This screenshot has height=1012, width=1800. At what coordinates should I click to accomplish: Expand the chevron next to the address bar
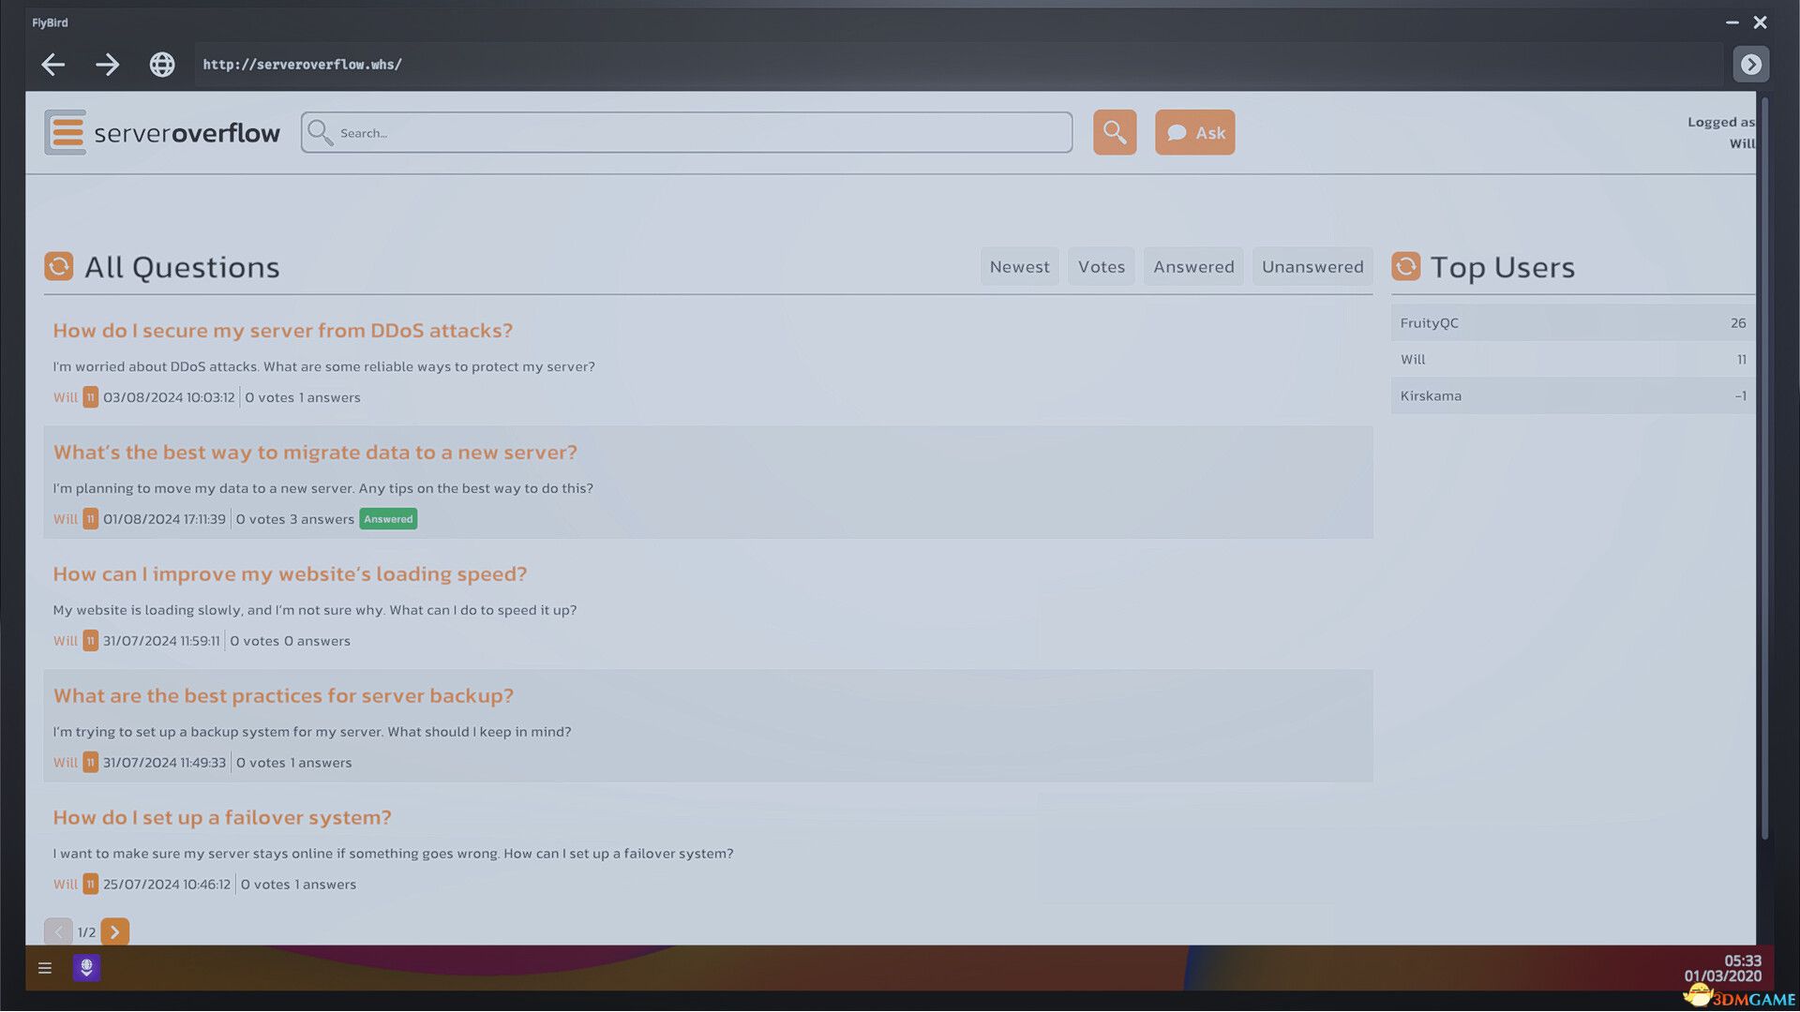pos(1750,64)
